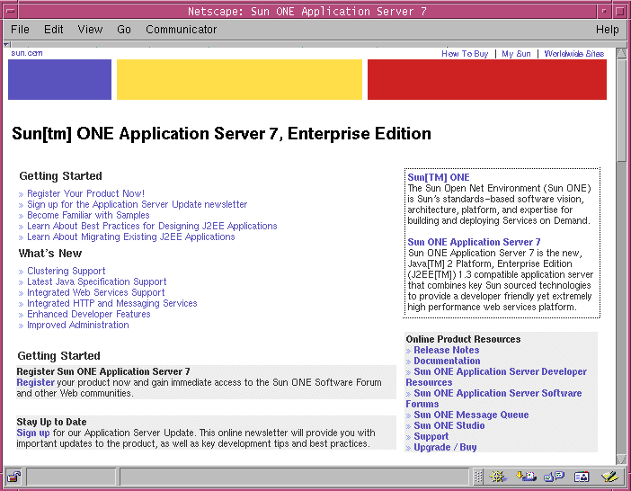Open Become Familiar with Samples link
Image resolution: width=631 pixels, height=491 pixels.
click(88, 215)
